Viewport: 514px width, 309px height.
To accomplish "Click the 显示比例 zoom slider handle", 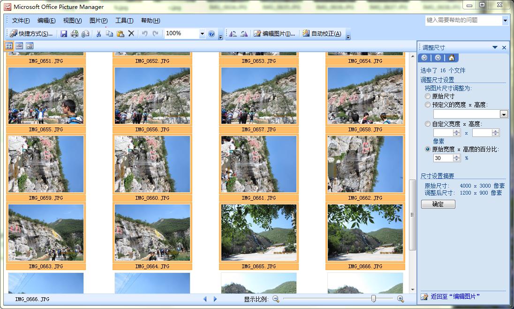I will point(373,299).
